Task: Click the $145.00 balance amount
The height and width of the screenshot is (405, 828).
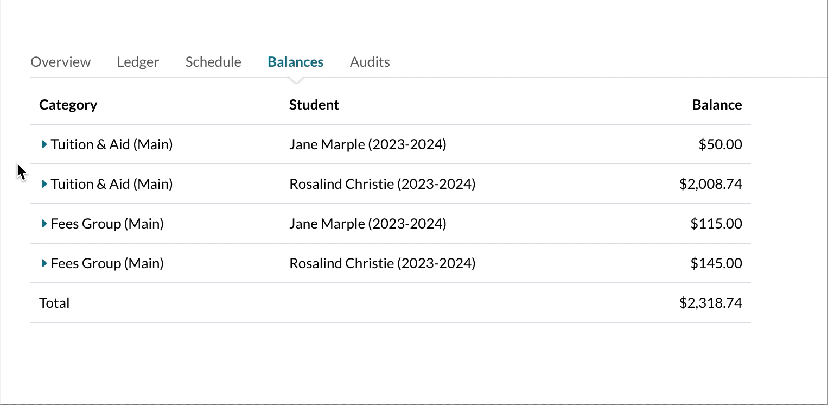Action: 716,263
